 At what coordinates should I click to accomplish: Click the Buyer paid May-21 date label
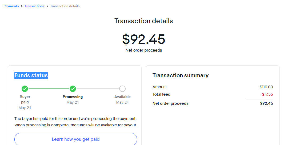tap(25, 108)
